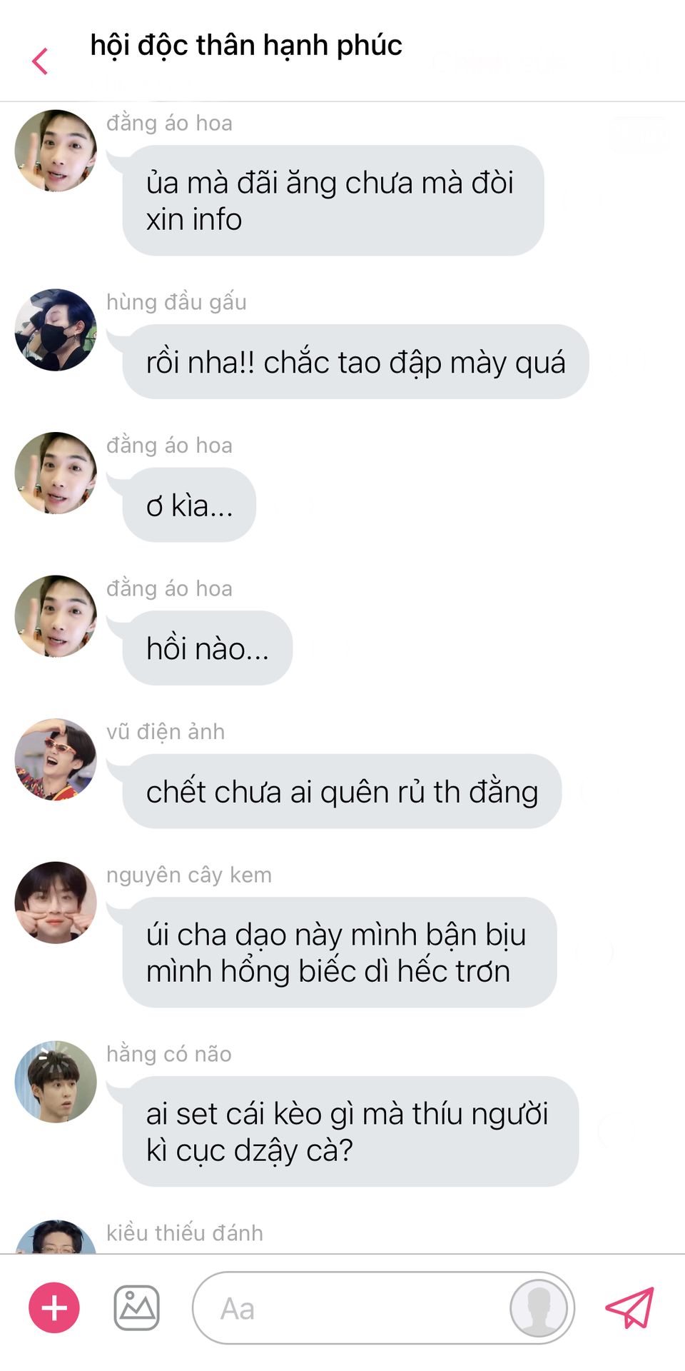
Task: Tap hằng có não's avatar
Action: point(56,1081)
